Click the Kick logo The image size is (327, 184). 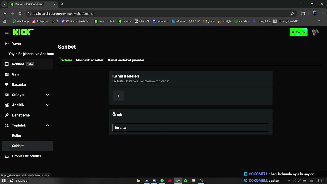click(23, 32)
